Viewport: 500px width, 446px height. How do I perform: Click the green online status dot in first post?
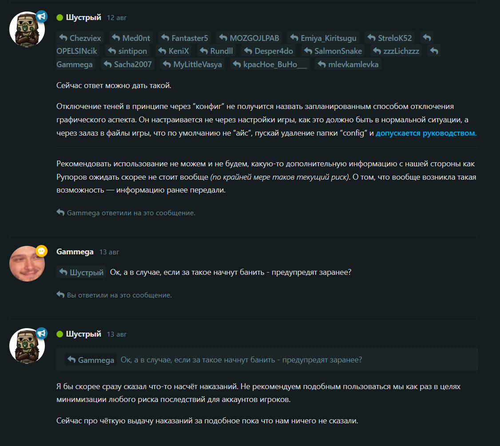[x=60, y=17]
